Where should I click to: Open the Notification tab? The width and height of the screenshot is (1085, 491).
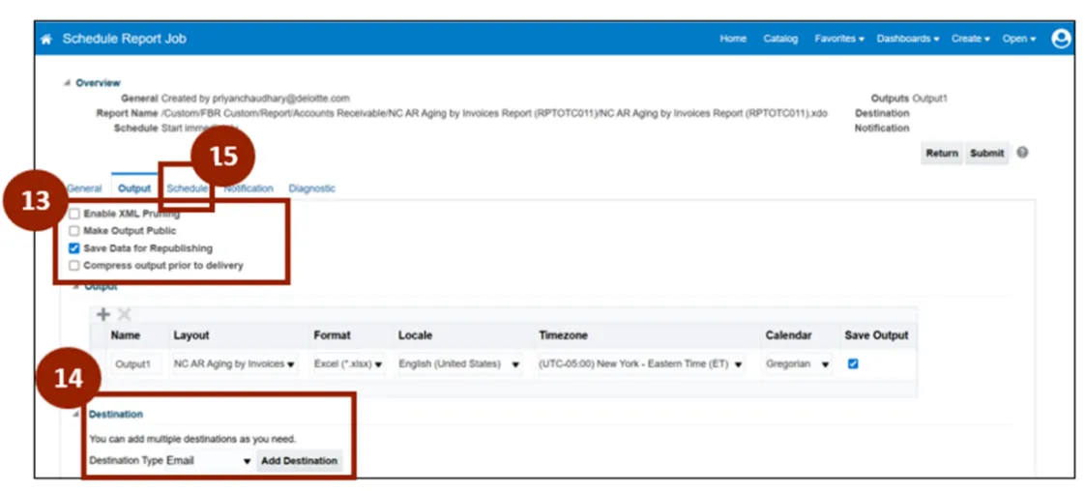(249, 188)
